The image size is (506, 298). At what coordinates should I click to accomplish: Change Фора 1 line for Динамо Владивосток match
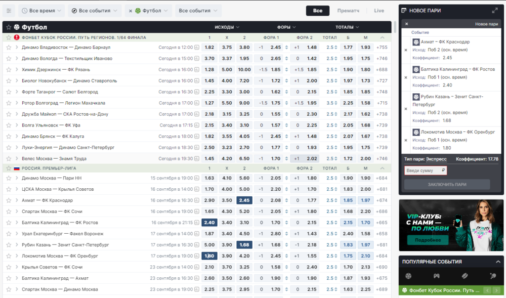tap(287, 47)
